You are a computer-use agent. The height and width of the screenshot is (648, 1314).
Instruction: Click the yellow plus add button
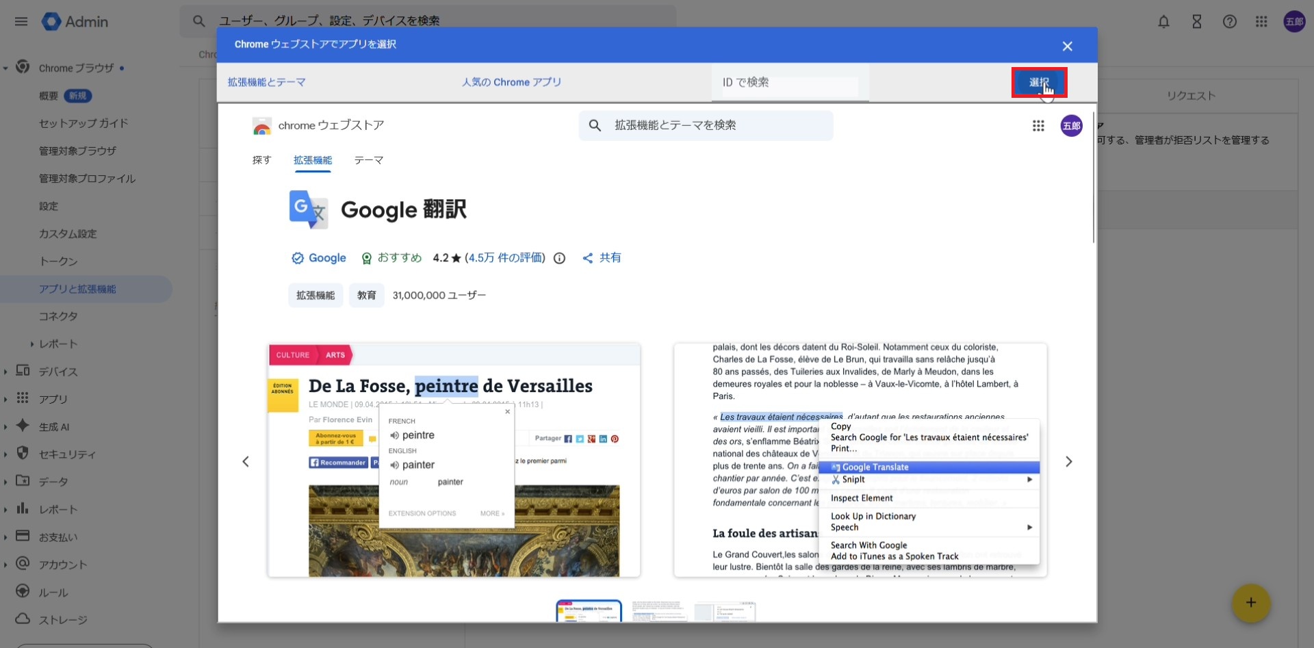(1250, 602)
